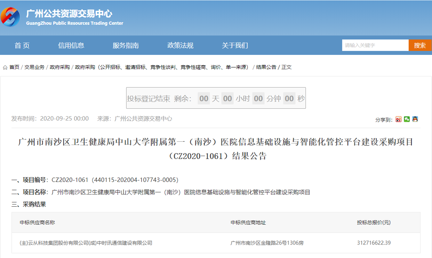Select 政策法规 in the navigation bar

point(180,45)
